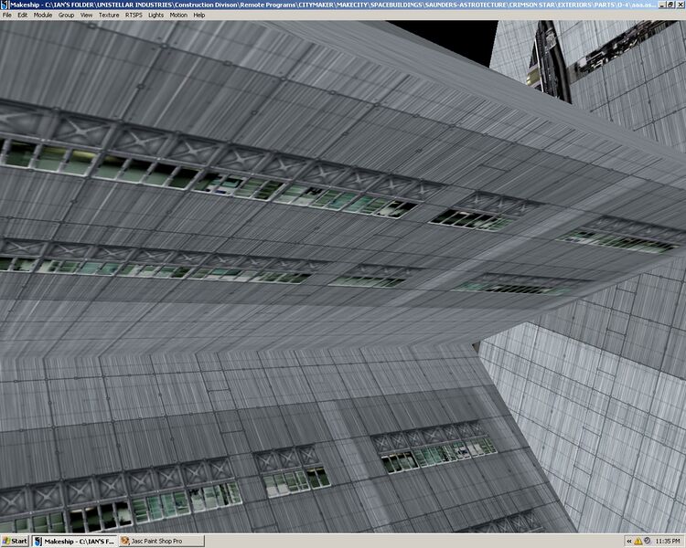Open the Module menu

coord(43,15)
